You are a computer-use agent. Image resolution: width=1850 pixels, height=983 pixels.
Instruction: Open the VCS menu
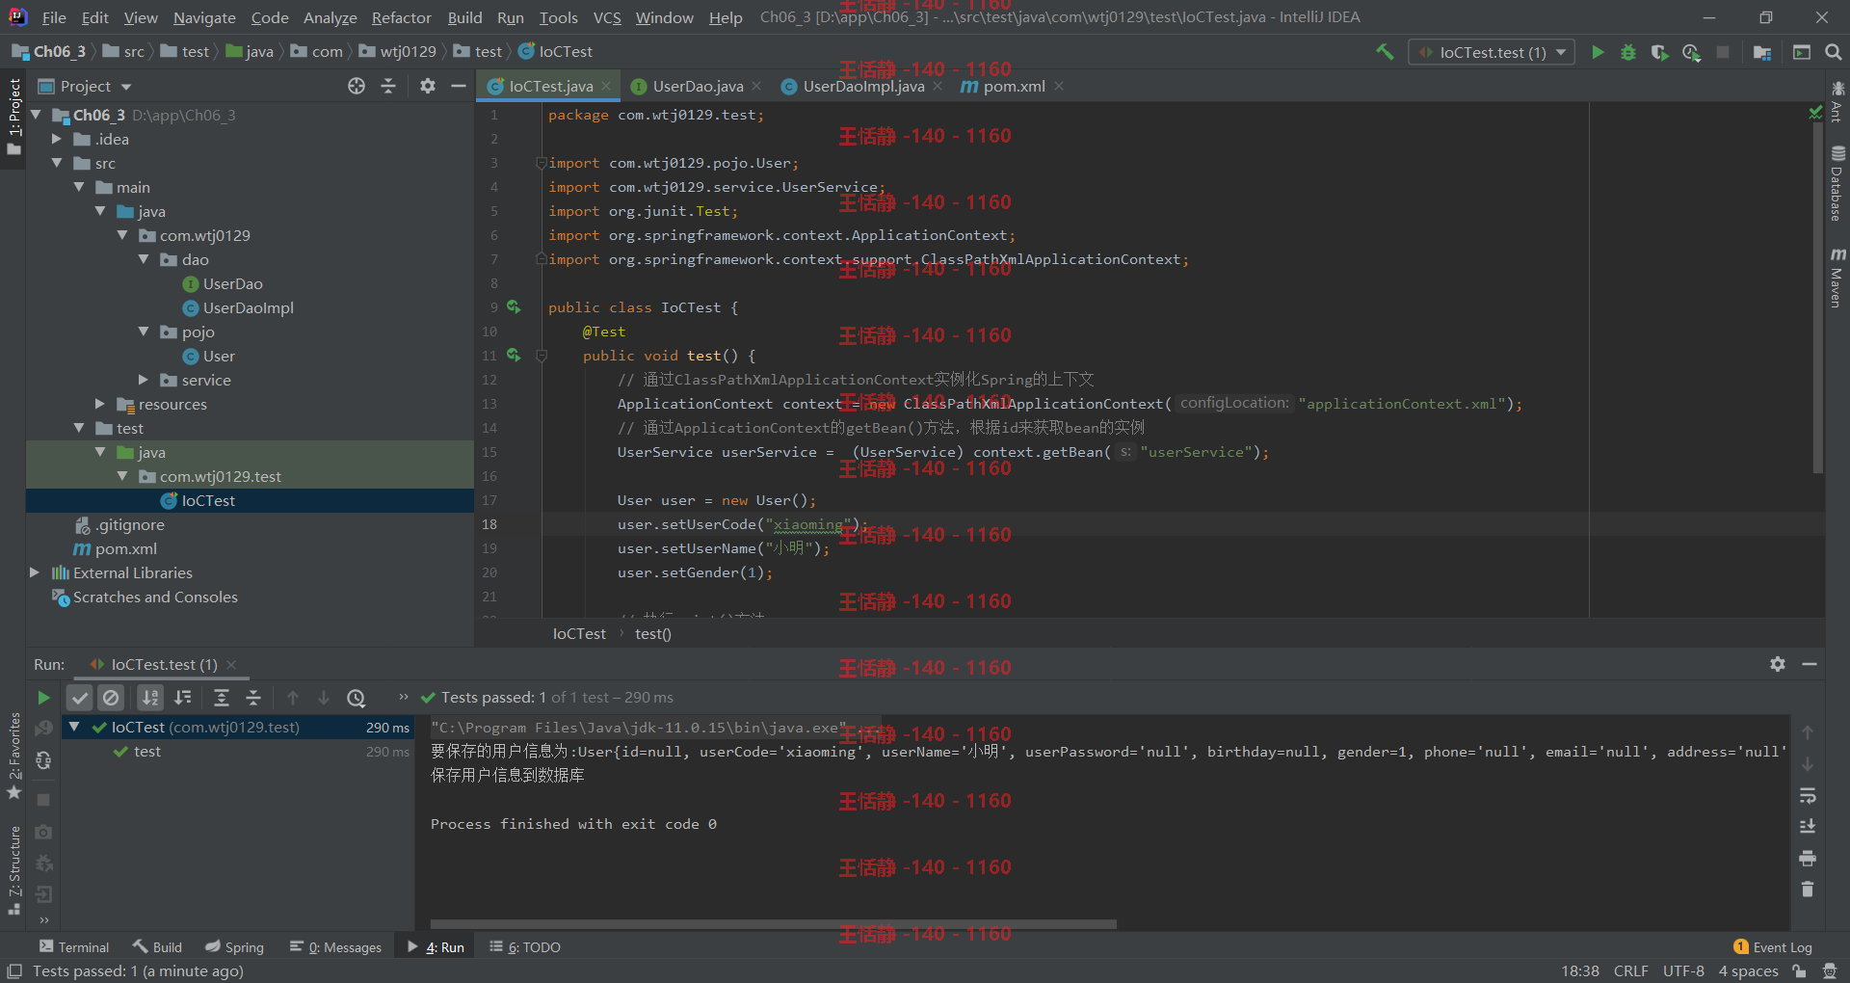(607, 17)
